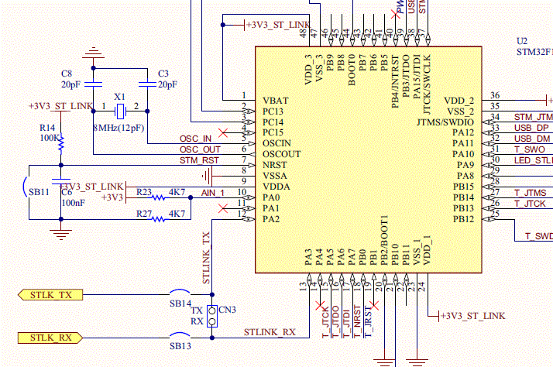Image resolution: width=553 pixels, height=367 pixels.
Task: Click the 100nF value of C6
Action: [x=74, y=203]
